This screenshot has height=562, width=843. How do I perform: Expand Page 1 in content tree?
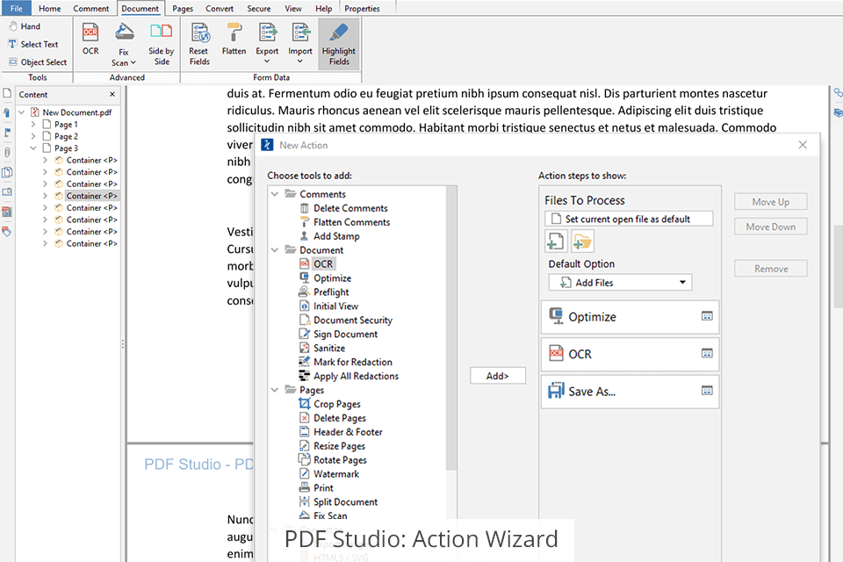tap(33, 124)
